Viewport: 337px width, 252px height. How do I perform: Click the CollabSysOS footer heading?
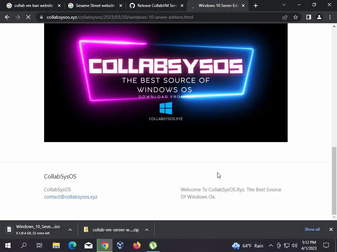coord(60,176)
